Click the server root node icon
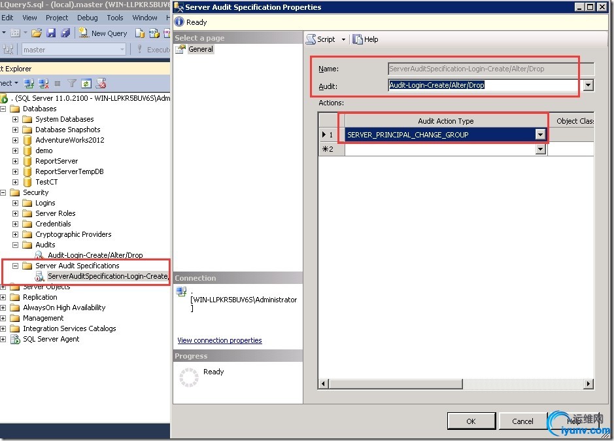 pyautogui.click(x=4, y=98)
